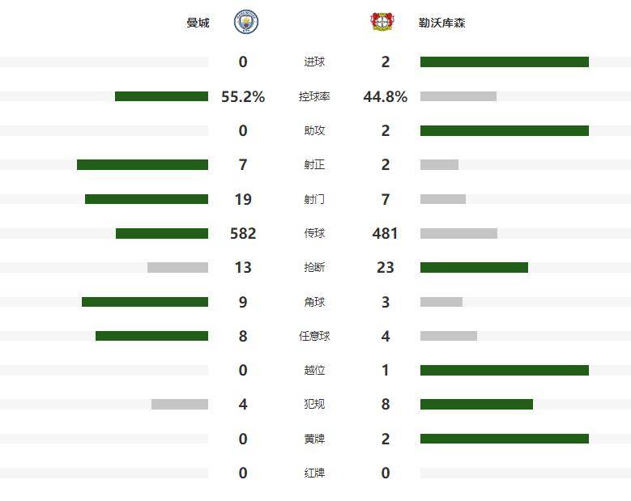The height and width of the screenshot is (501, 631).
Task: Click Leverkusen's green tackles bar
Action: click(474, 268)
